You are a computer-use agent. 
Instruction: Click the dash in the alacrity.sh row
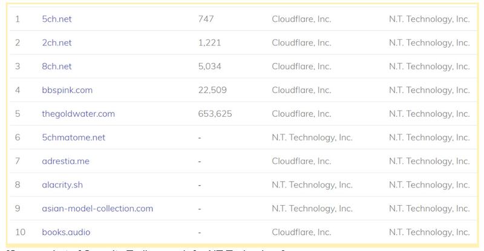pyautogui.click(x=200, y=184)
